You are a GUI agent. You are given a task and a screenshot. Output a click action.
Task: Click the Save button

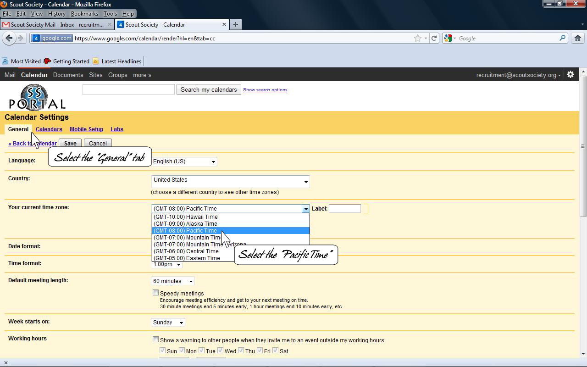point(70,144)
